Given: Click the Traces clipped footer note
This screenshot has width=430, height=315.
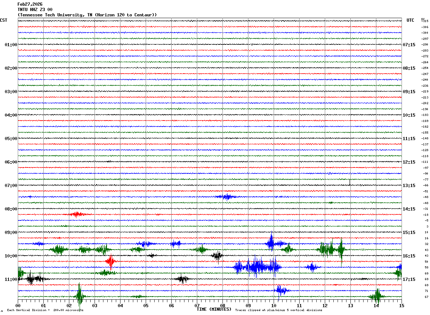Looking at the screenshot, I should click(279, 310).
